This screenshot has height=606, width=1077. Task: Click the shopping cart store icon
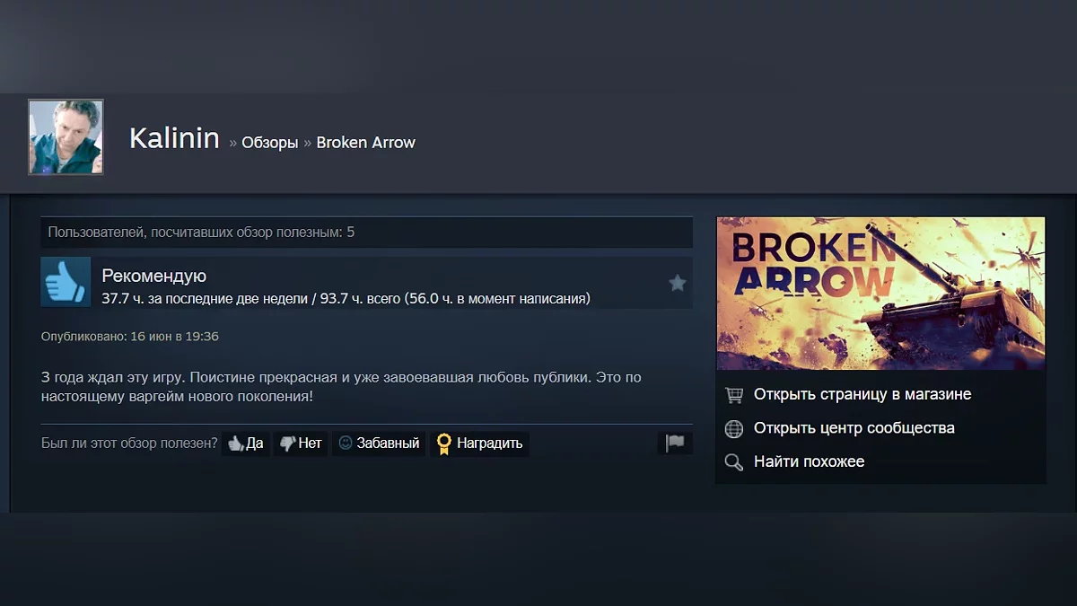[x=734, y=395]
